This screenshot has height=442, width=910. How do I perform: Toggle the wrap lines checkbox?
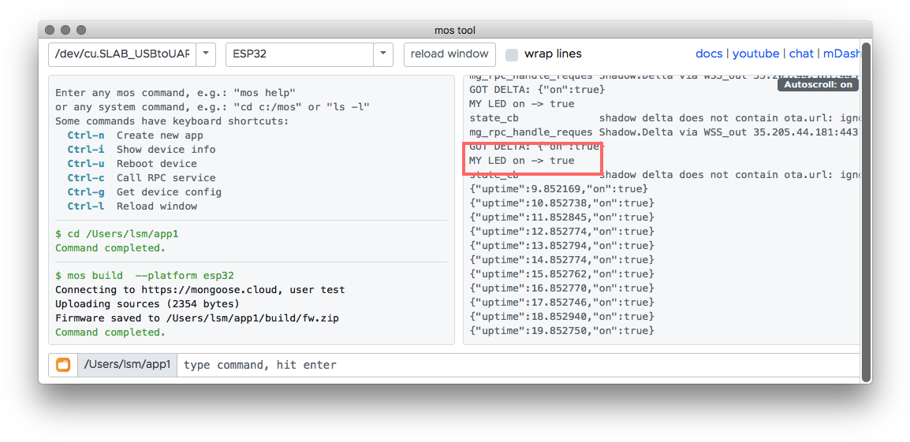(512, 54)
